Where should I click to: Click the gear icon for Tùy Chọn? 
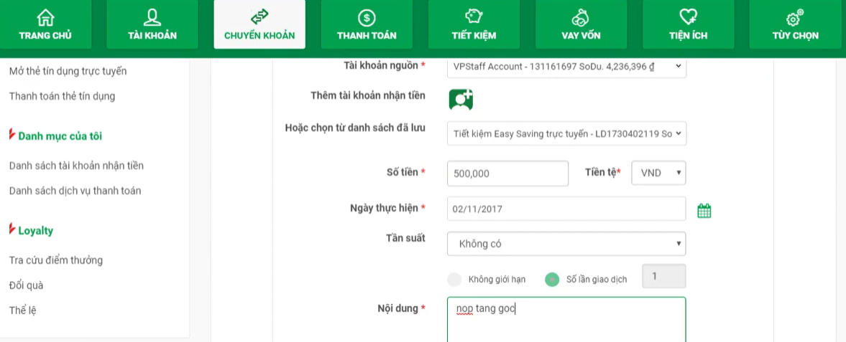pyautogui.click(x=795, y=18)
